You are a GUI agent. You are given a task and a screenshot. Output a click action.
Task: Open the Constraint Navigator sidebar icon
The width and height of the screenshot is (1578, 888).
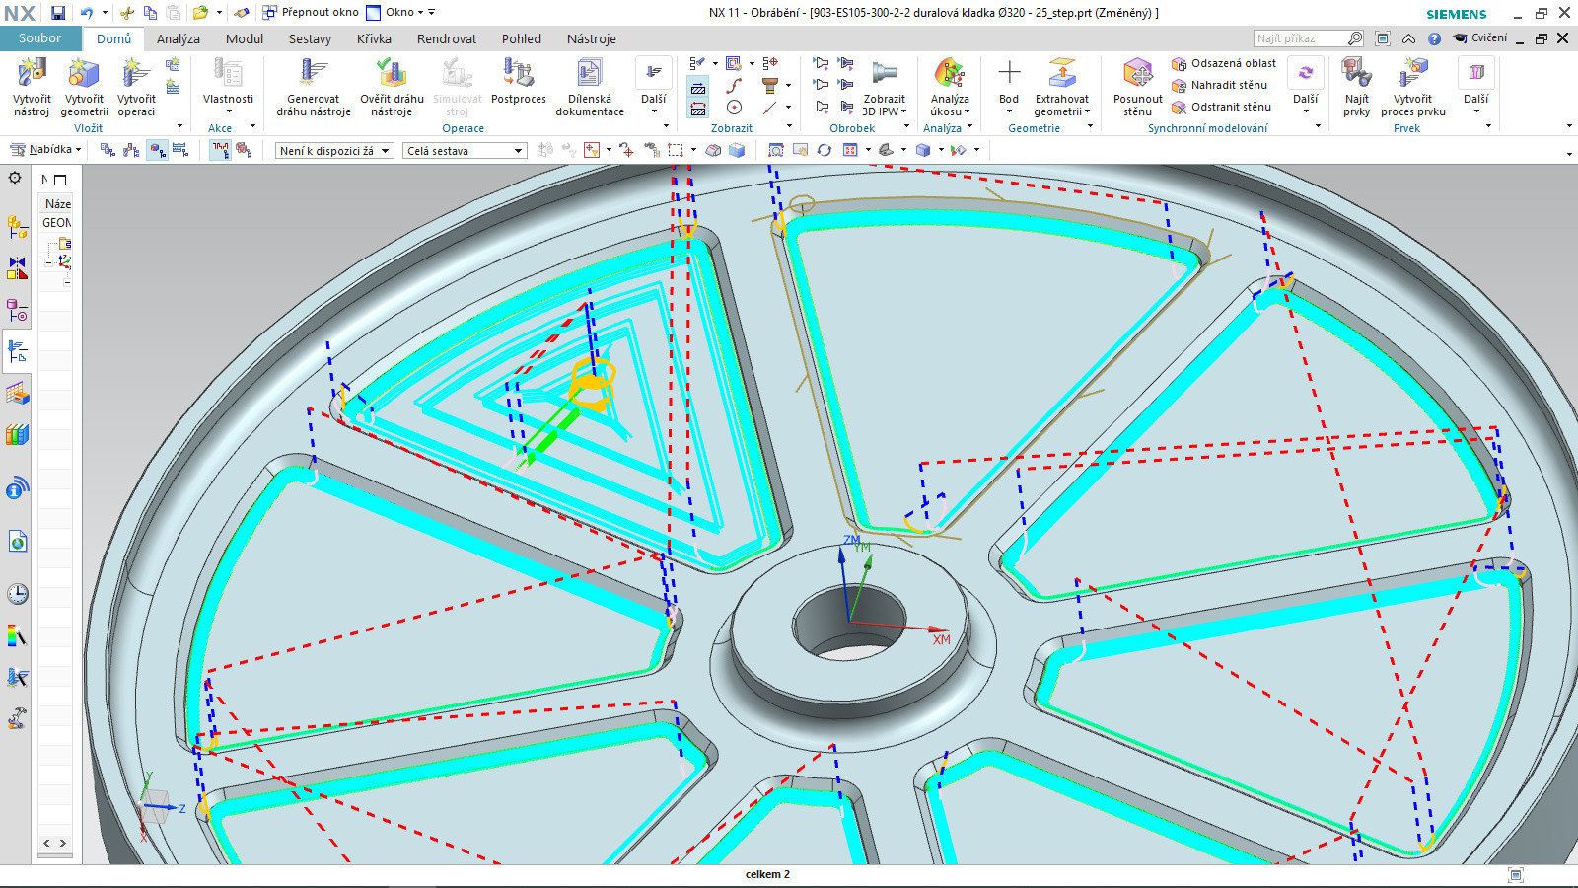click(17, 268)
